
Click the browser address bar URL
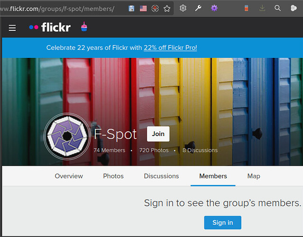pyautogui.click(x=57, y=9)
